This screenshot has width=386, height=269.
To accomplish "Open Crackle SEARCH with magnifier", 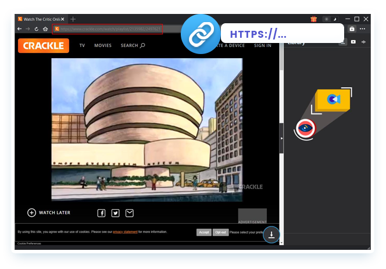I will click(133, 45).
